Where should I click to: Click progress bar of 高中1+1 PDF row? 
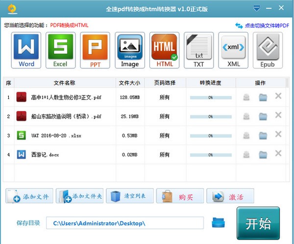pyautogui.click(x=210, y=98)
